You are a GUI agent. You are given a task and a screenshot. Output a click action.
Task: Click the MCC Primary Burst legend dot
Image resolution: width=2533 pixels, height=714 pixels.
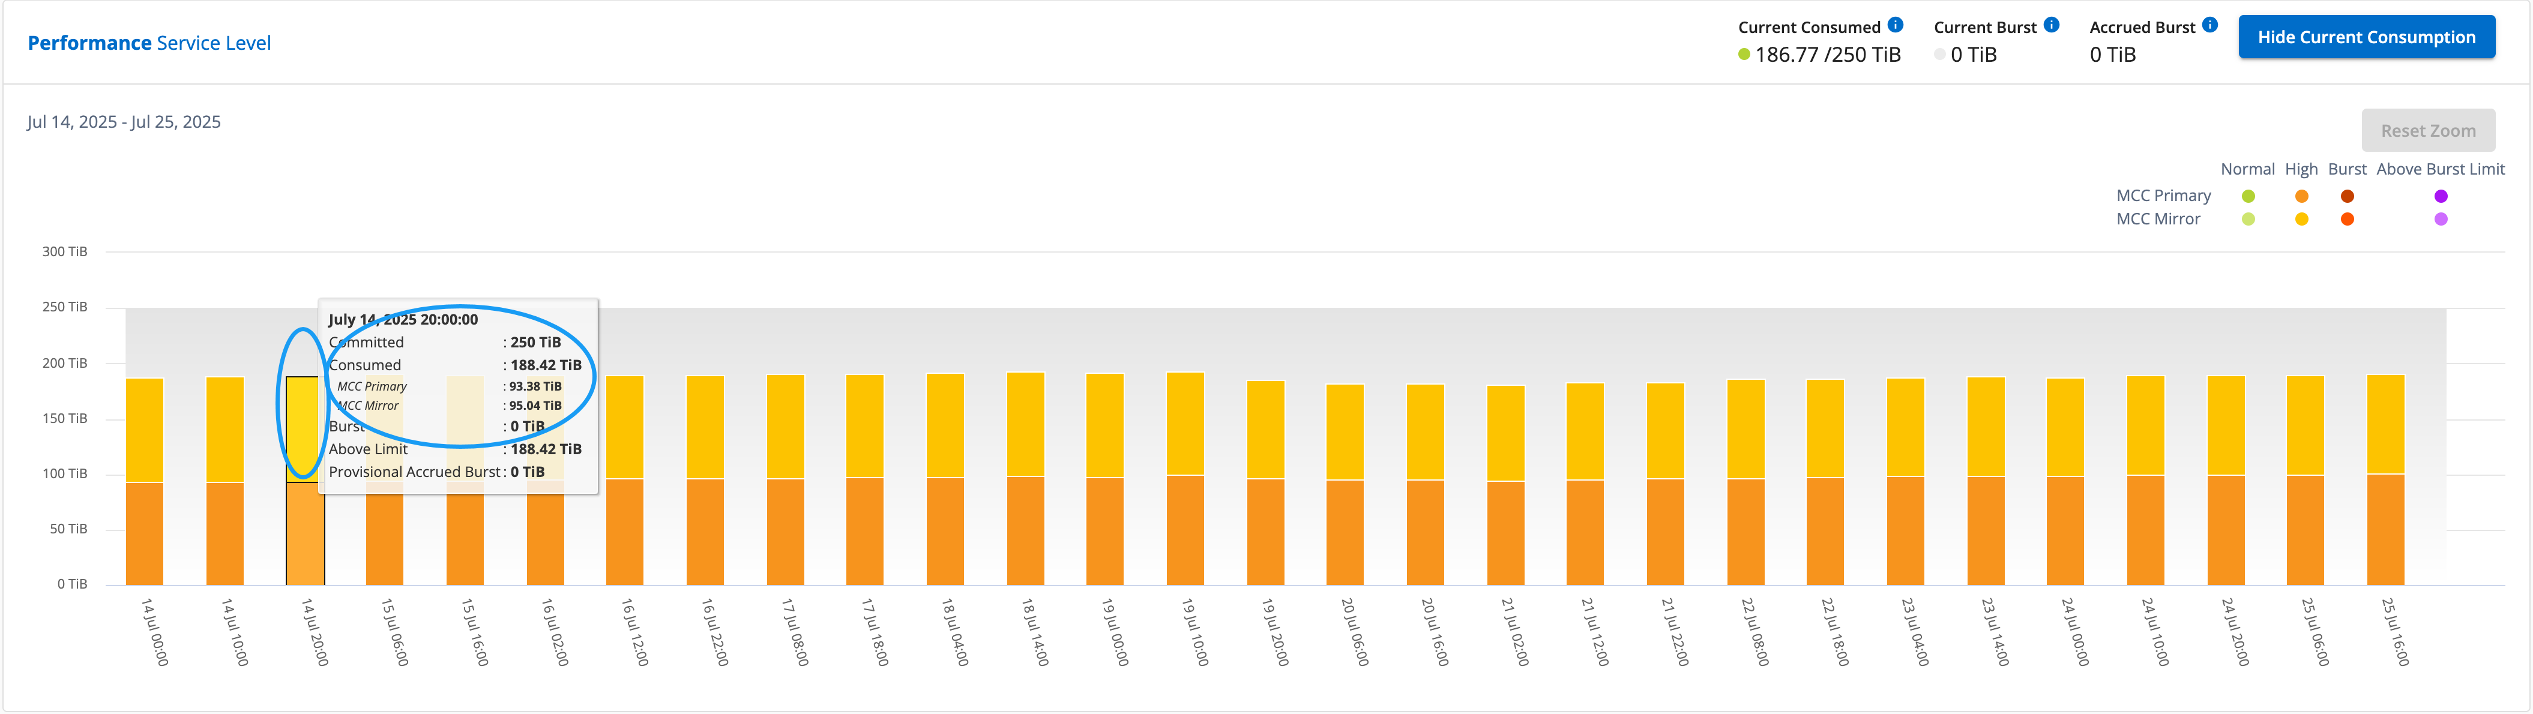2347,197
